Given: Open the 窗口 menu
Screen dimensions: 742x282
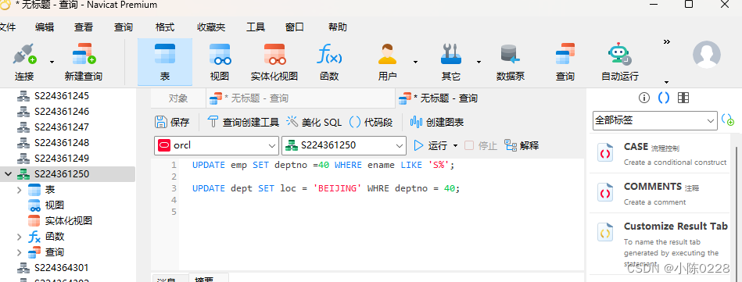Looking at the screenshot, I should pyautogui.click(x=294, y=27).
